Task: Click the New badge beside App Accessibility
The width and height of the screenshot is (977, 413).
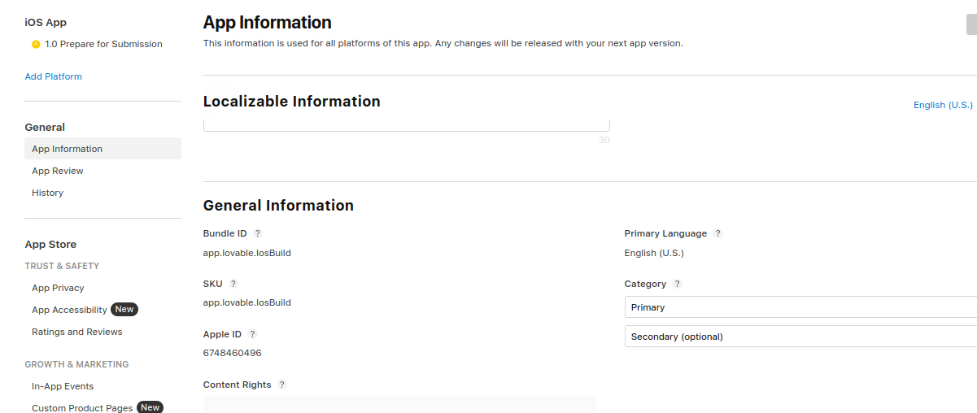Action: pos(124,310)
